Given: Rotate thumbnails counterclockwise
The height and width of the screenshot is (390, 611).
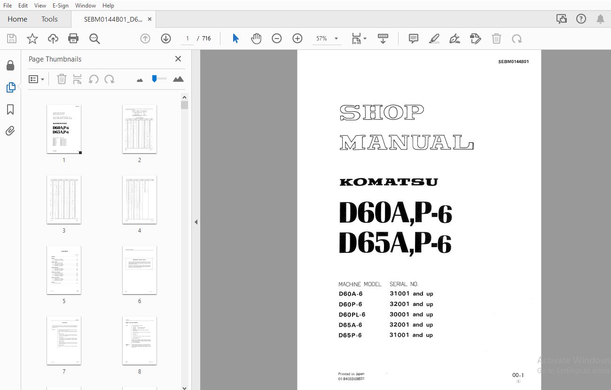Looking at the screenshot, I should coord(94,79).
